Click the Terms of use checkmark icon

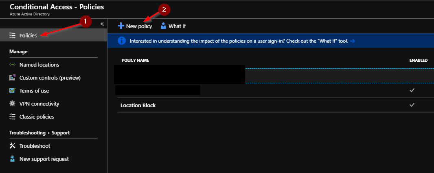pyautogui.click(x=12, y=91)
